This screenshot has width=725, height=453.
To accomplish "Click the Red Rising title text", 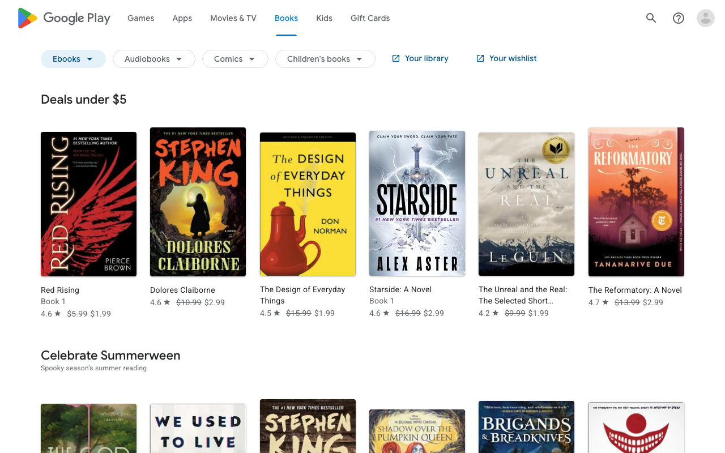I will pos(60,290).
